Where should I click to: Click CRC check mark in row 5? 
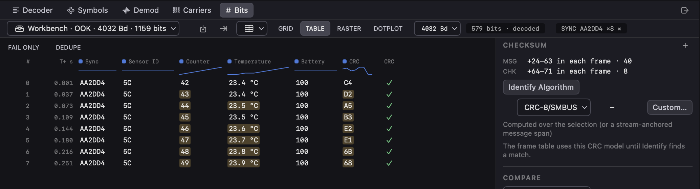tap(389, 140)
